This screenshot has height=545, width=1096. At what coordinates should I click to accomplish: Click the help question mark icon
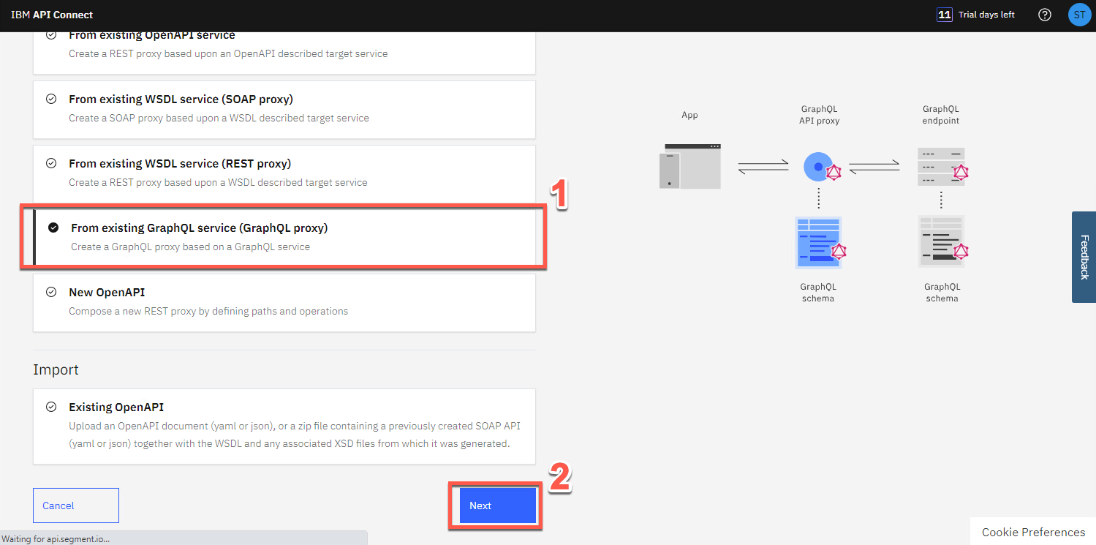click(x=1045, y=15)
